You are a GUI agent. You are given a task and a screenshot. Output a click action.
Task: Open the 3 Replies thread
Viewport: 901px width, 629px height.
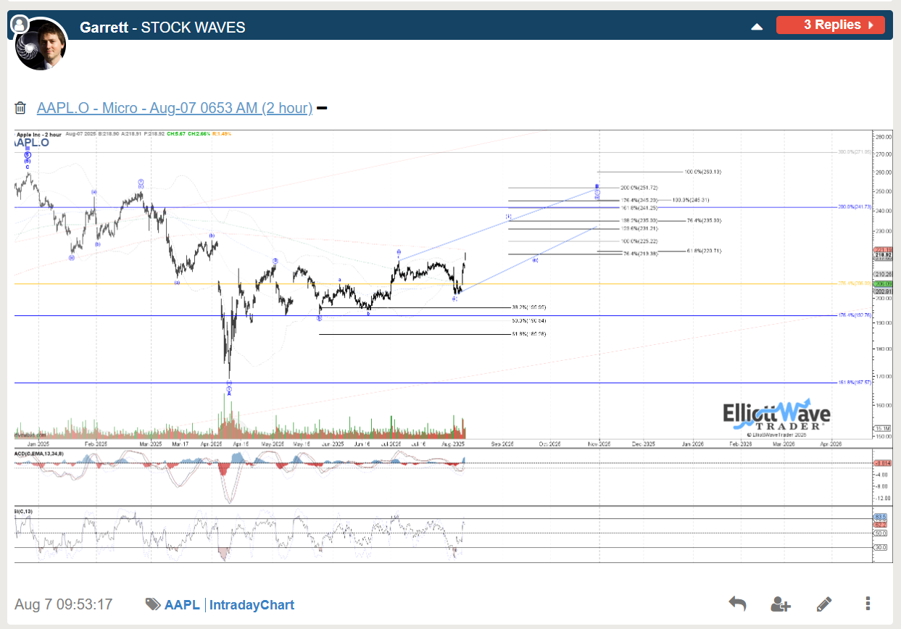830,25
